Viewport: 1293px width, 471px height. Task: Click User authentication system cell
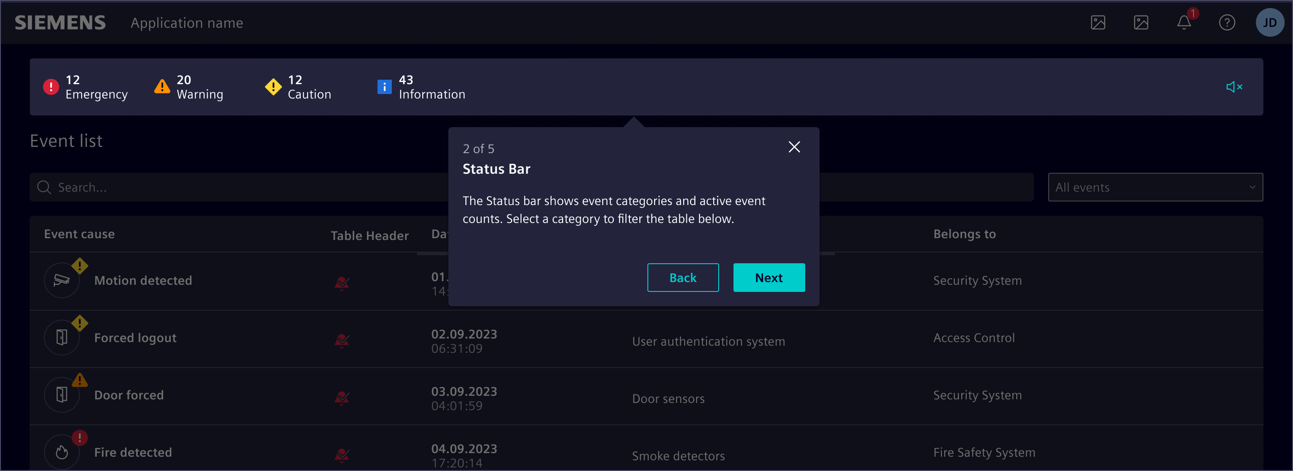(x=708, y=341)
